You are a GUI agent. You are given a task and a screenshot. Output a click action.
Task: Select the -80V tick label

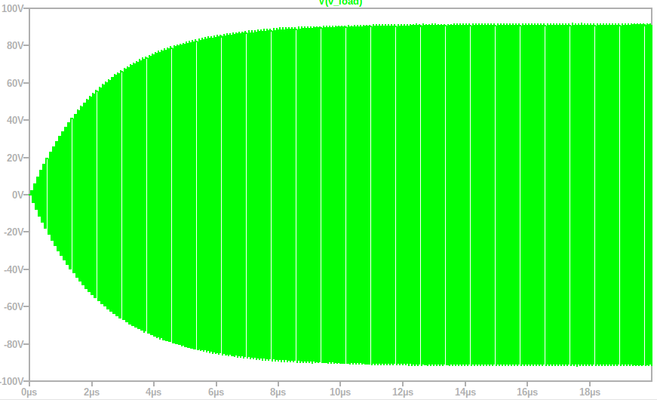coord(14,344)
